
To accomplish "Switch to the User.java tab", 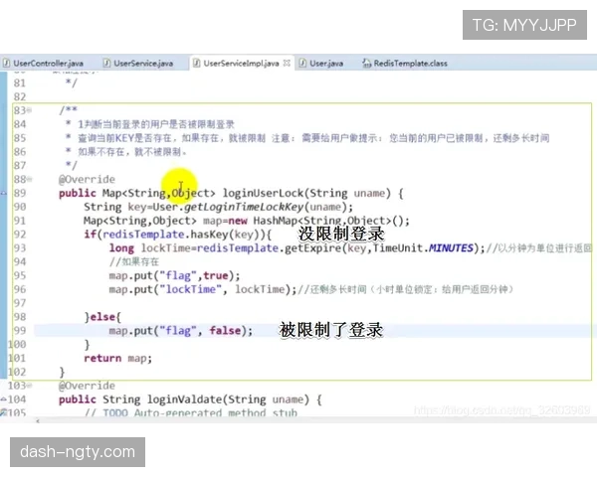I will tap(321, 64).
